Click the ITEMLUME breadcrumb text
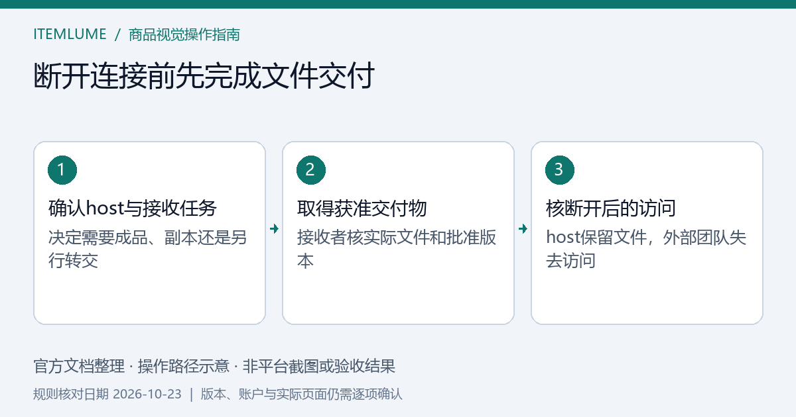This screenshot has height=417, width=796. (x=70, y=34)
